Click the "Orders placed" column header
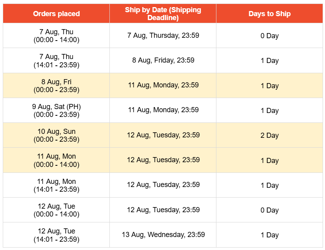This screenshot has height=250, width=325. [x=56, y=14]
